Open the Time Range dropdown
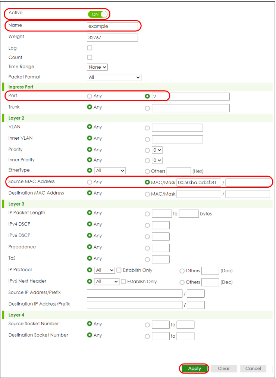 97,67
